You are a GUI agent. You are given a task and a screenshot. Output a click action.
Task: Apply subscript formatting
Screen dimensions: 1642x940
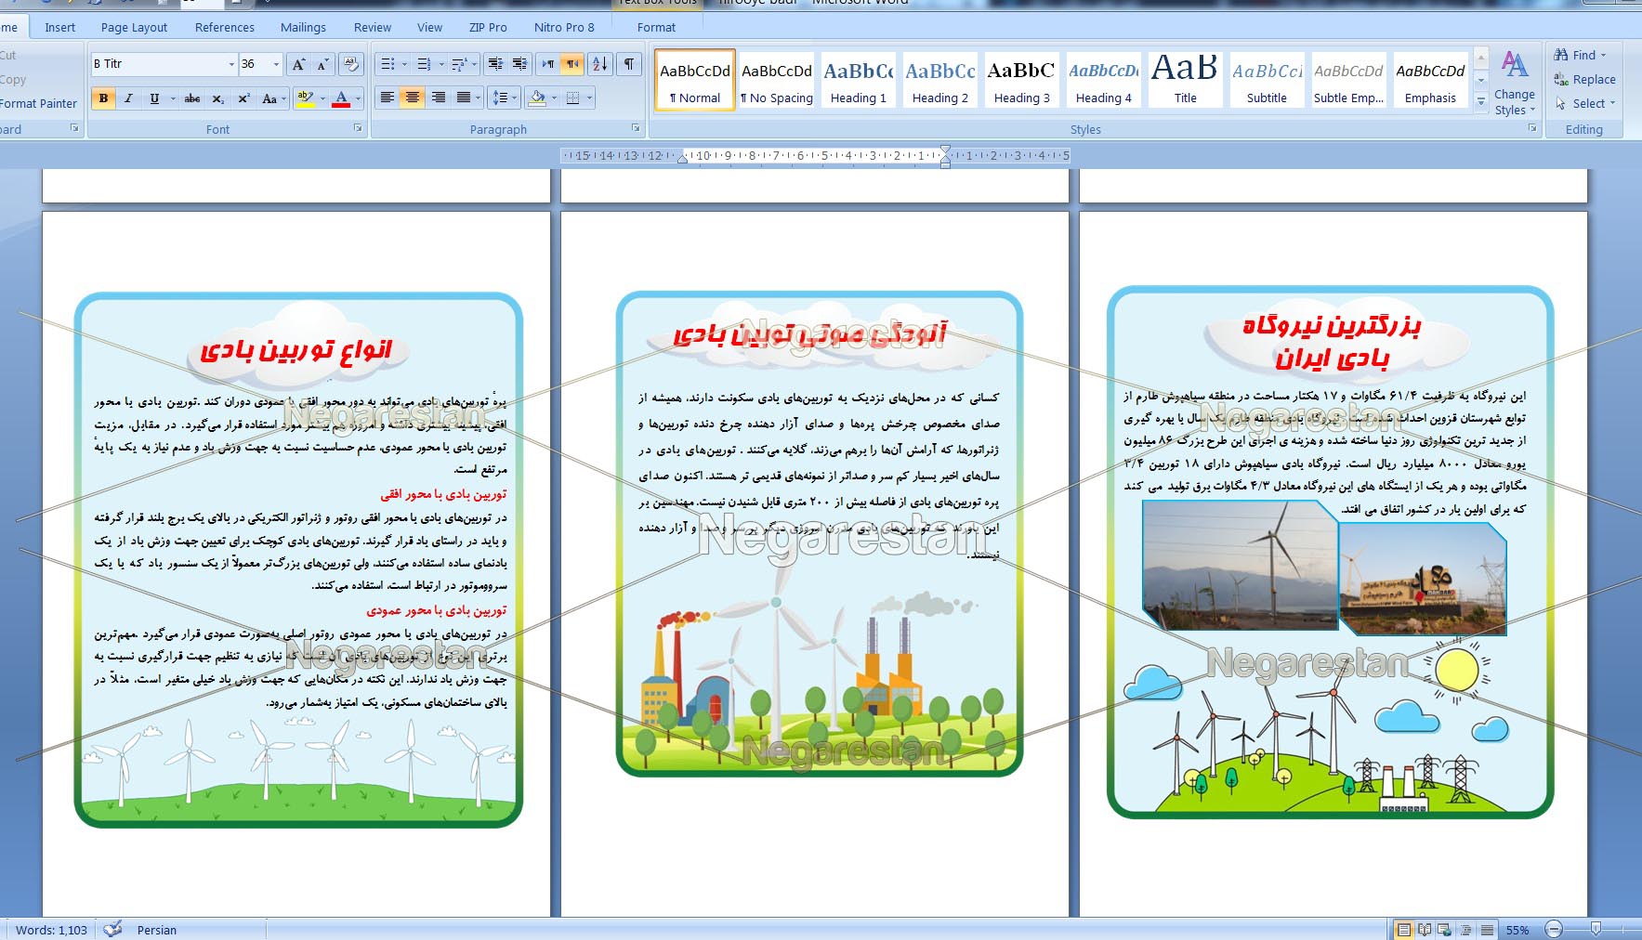pyautogui.click(x=217, y=98)
